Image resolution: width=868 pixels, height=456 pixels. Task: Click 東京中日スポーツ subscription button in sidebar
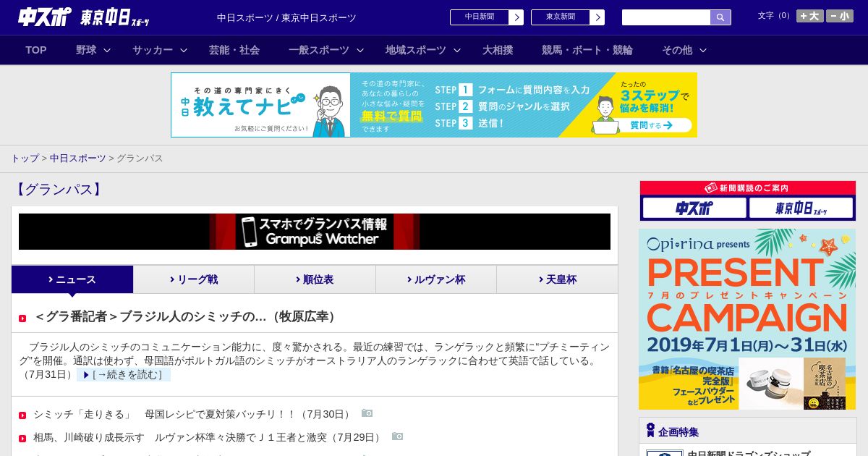pos(801,208)
